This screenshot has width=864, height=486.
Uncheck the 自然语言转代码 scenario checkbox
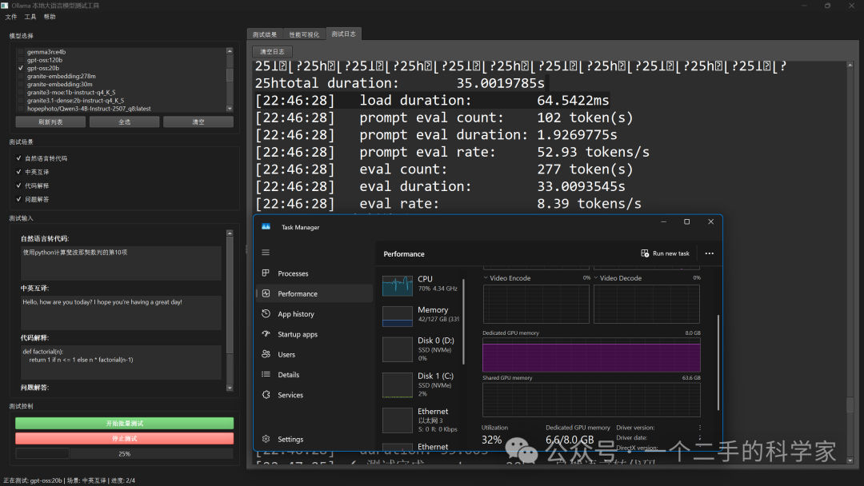click(x=18, y=158)
